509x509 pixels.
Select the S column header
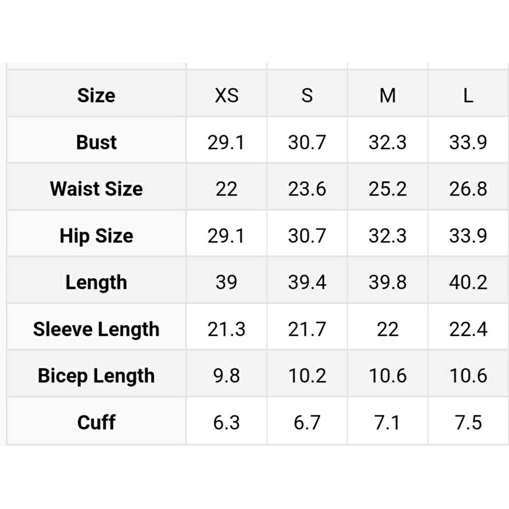[x=307, y=95]
